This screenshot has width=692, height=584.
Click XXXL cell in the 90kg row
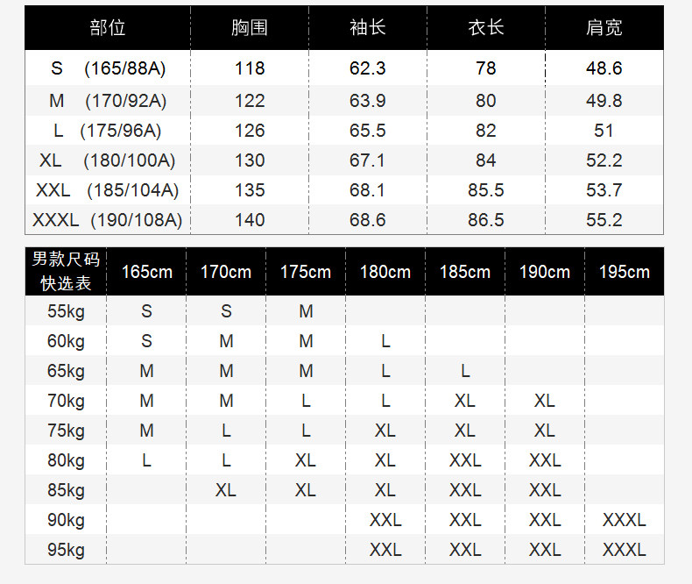click(624, 520)
